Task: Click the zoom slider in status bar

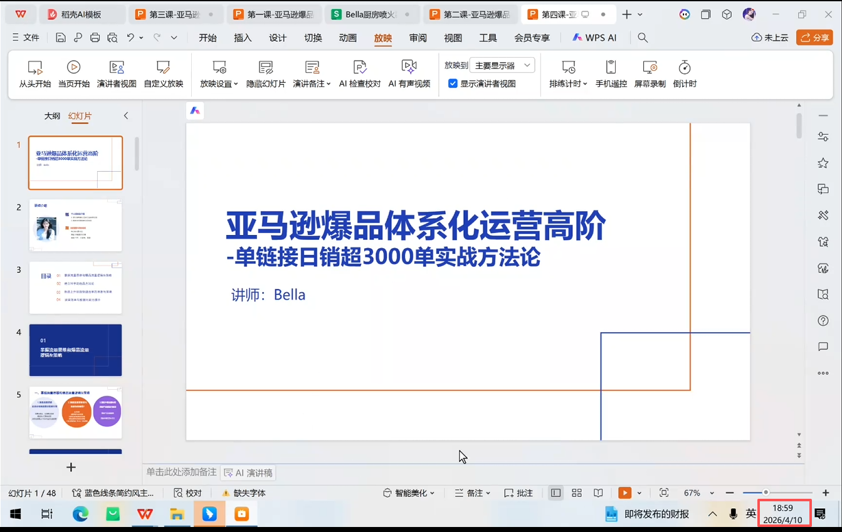Action: (x=766, y=493)
